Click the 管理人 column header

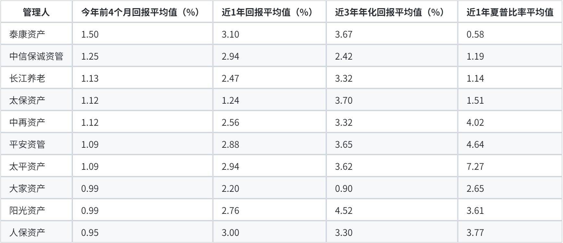coord(36,12)
